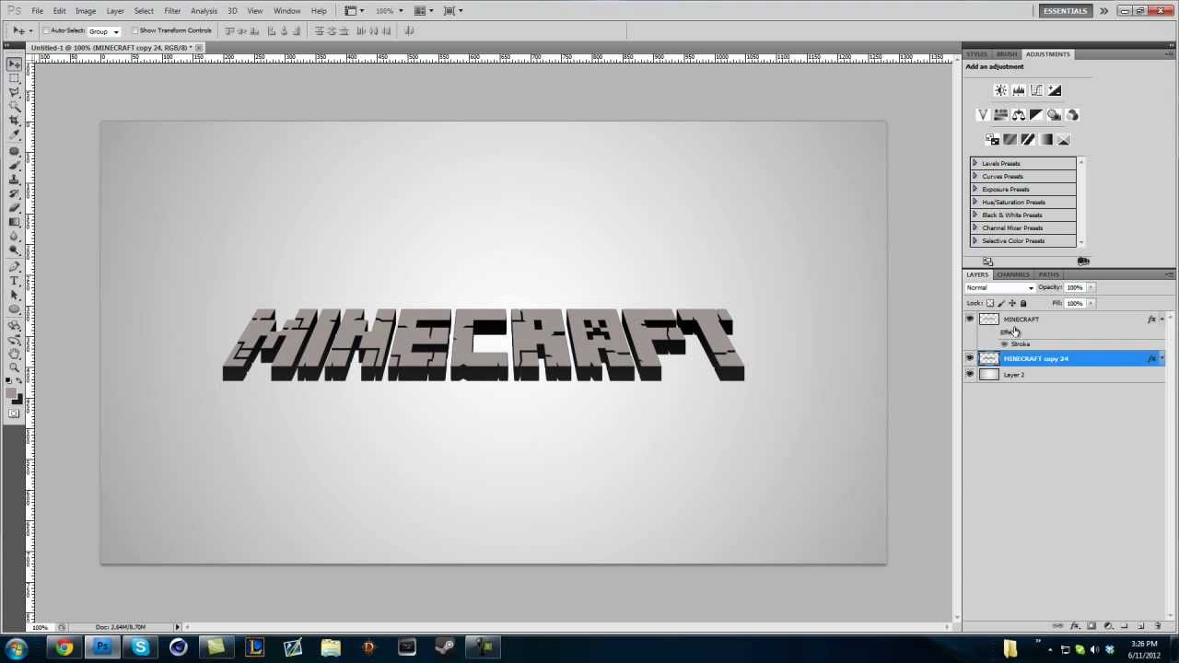Viewport: 1179px width, 663px height.
Task: Add a Photo Filter adjustment
Action: (x=1055, y=115)
